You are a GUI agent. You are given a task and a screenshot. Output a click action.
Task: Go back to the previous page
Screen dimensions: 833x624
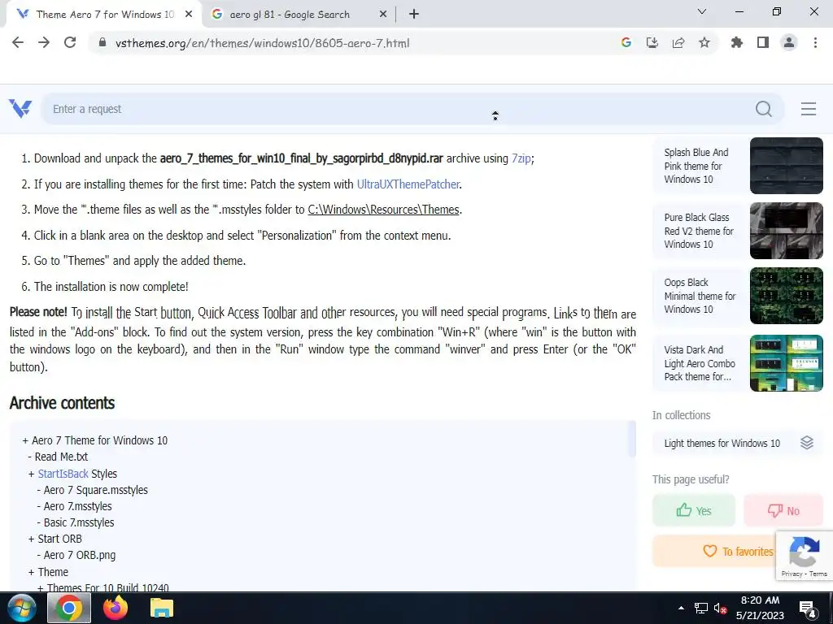coord(18,42)
